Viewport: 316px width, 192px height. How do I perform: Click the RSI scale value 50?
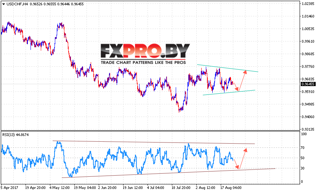(x=303, y=158)
